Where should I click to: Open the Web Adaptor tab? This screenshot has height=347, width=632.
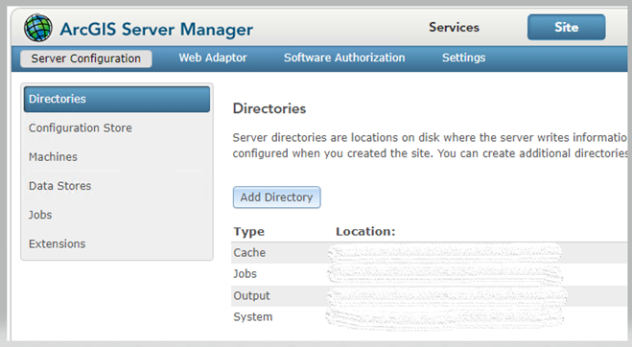tap(213, 58)
